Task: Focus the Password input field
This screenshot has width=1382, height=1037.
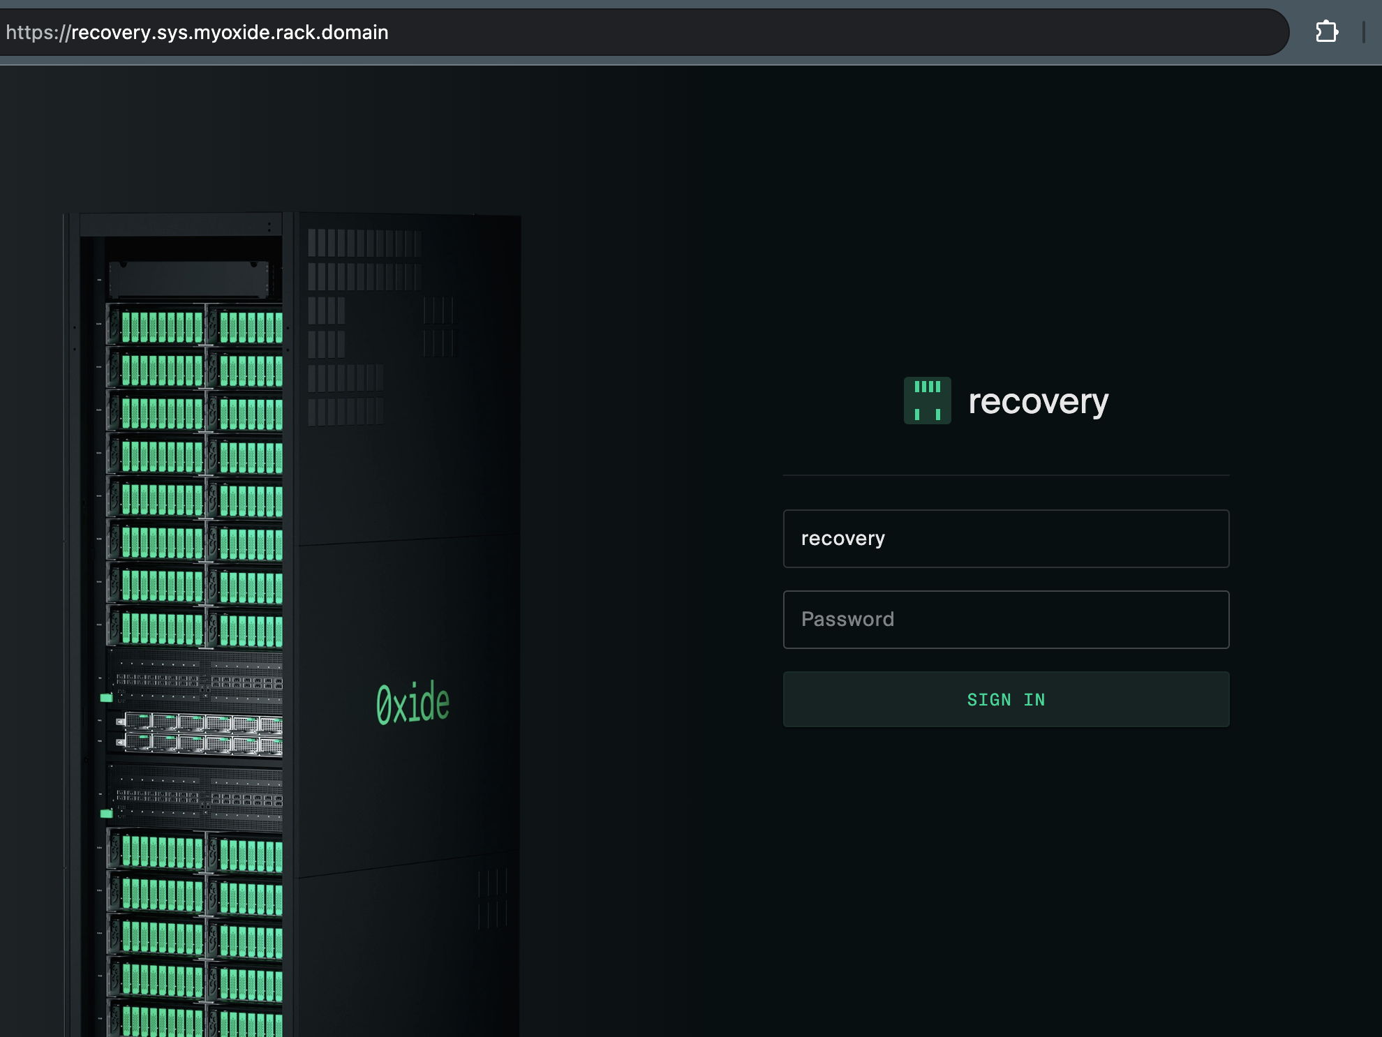Action: click(x=1005, y=620)
